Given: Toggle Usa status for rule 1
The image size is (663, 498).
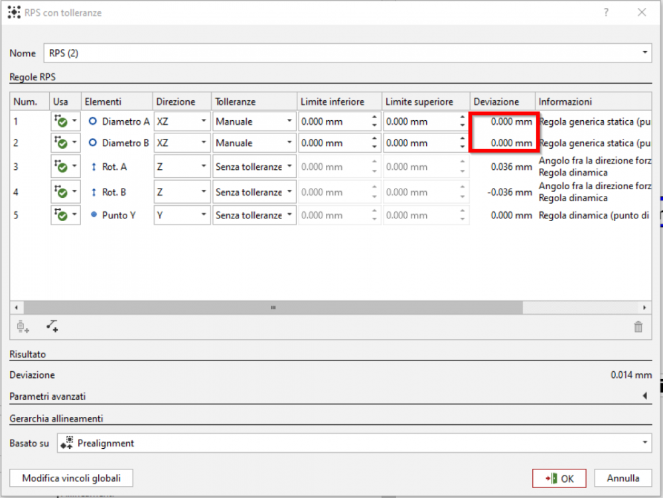Looking at the screenshot, I should click(61, 122).
